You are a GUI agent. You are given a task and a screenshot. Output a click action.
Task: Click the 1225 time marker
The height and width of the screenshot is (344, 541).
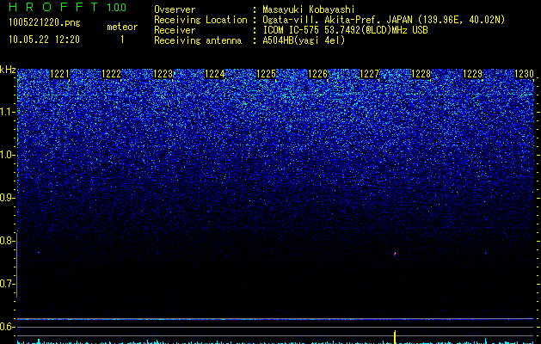click(x=266, y=74)
